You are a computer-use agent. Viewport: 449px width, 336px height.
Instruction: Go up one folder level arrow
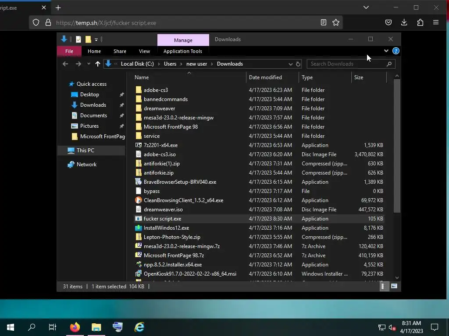pyautogui.click(x=98, y=64)
